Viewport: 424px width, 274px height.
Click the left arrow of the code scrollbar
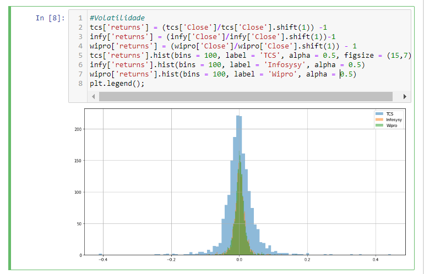[x=94, y=96]
